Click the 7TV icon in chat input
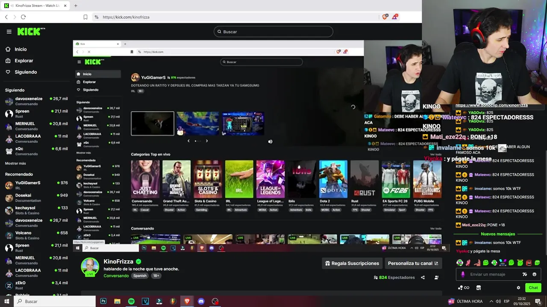Screen dimensions: 547x307 pyautogui.click(x=525, y=275)
